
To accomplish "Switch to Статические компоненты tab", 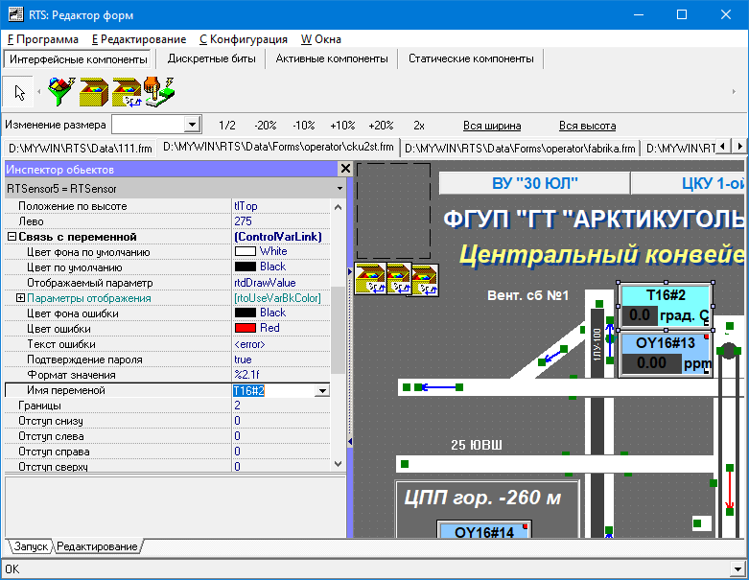I will 471,58.
